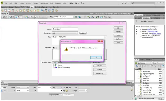This screenshot has width=166, height=101.
Task: Follow the document type link
Action: [x=153, y=31]
